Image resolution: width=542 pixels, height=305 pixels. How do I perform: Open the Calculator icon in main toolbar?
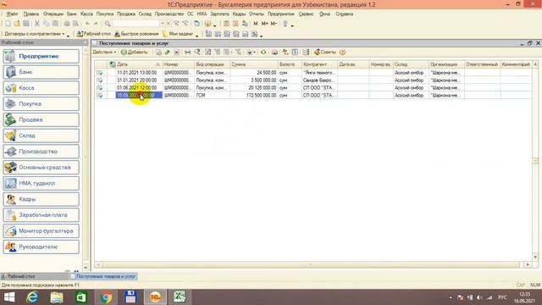(x=226, y=24)
